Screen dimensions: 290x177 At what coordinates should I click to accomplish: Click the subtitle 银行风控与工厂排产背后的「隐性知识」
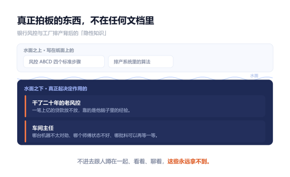[62, 33]
